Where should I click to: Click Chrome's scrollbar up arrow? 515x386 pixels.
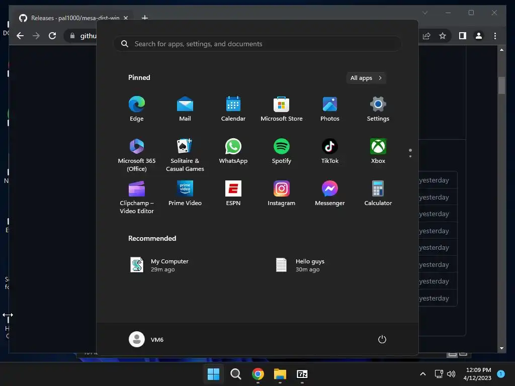(x=501, y=50)
